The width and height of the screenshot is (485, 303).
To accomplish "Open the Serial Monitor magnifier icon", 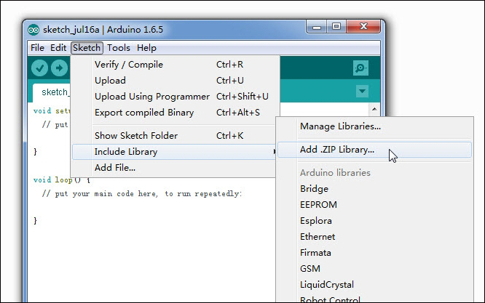I will point(360,68).
